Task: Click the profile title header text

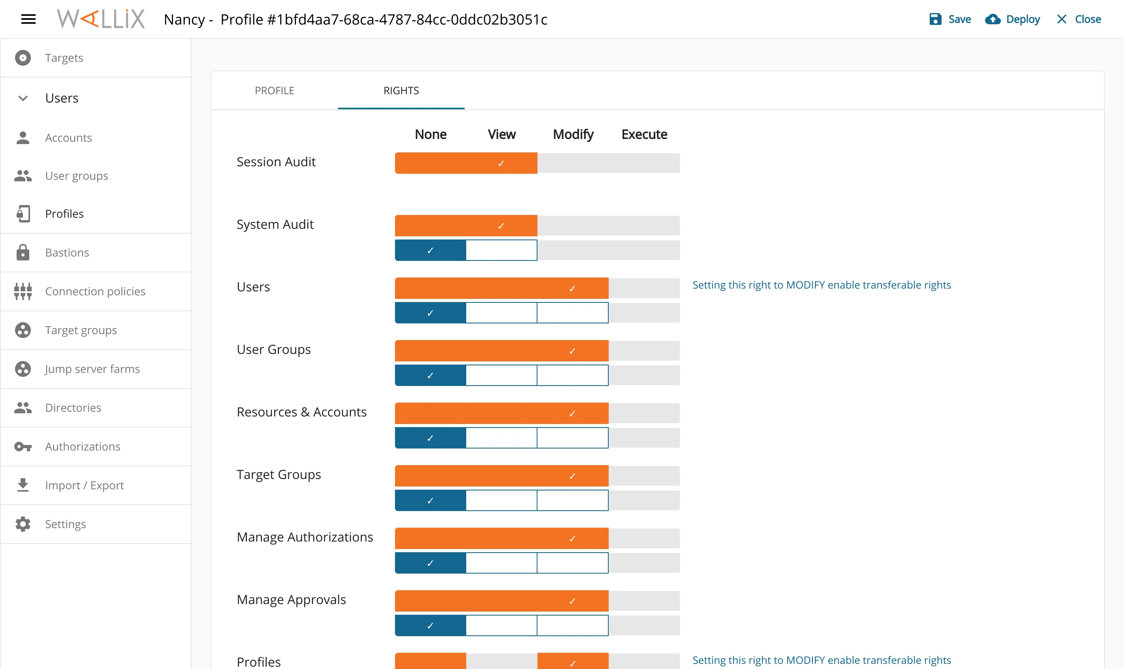Action: point(355,19)
